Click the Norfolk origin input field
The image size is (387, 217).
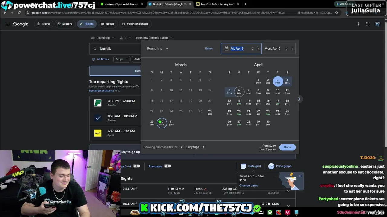tap(115, 49)
